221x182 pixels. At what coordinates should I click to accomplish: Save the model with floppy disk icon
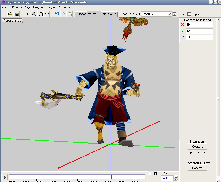[x=17, y=14]
